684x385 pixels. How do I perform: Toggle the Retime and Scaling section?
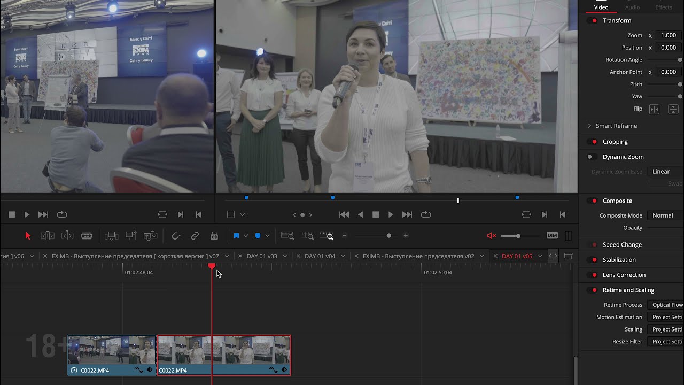(x=592, y=290)
